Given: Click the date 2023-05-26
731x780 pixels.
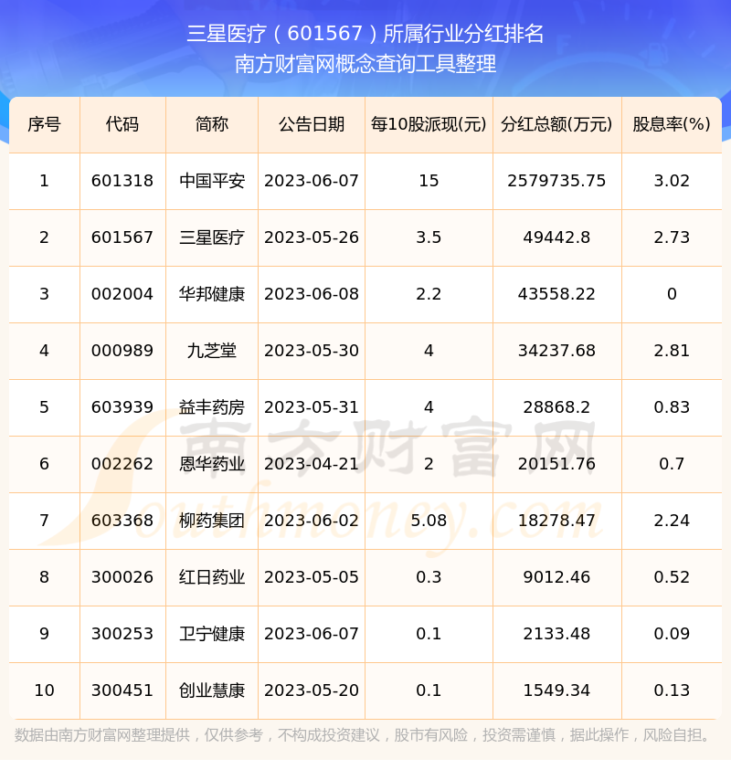Looking at the screenshot, I should click(x=312, y=237).
